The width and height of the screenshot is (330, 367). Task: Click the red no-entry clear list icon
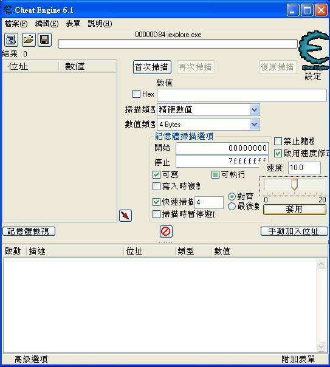point(166,232)
